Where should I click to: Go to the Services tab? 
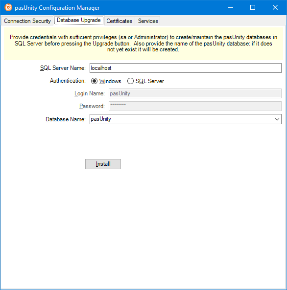tap(148, 21)
